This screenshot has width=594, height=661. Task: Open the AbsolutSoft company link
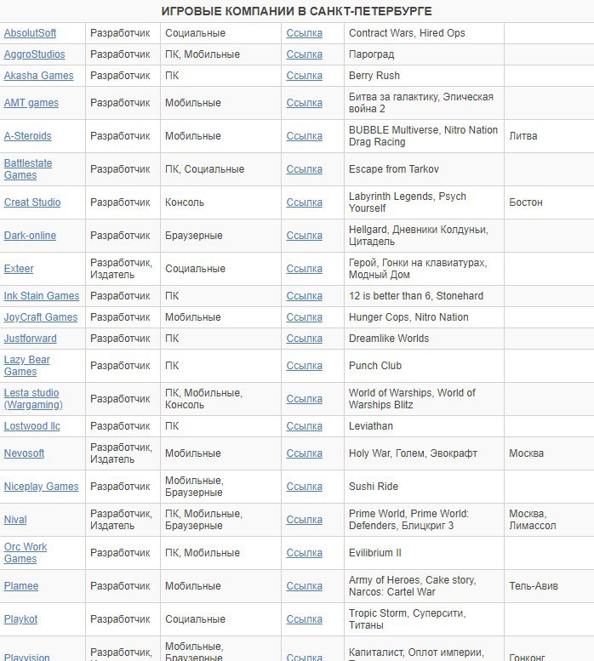click(x=30, y=33)
